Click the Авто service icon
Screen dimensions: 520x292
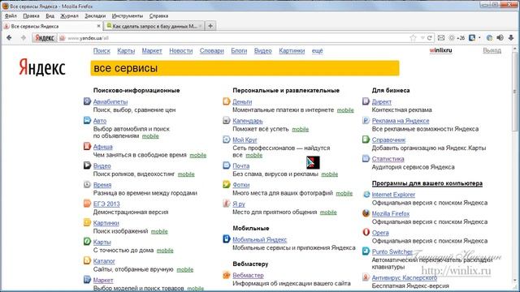[87, 121]
